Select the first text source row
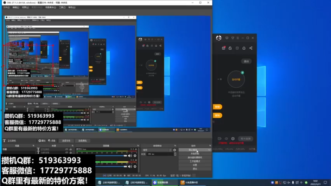Image resolution: width=331 pixels, height=186 pixels. [x=55, y=149]
